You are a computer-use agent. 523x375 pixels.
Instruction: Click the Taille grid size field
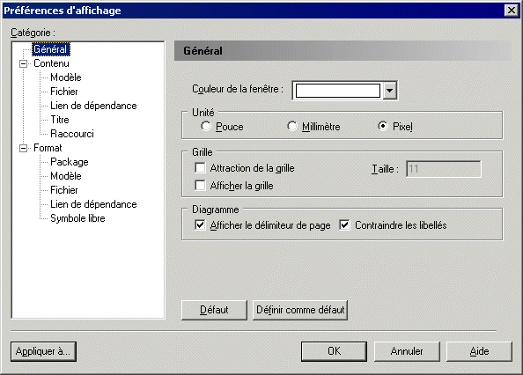pyautogui.click(x=444, y=169)
